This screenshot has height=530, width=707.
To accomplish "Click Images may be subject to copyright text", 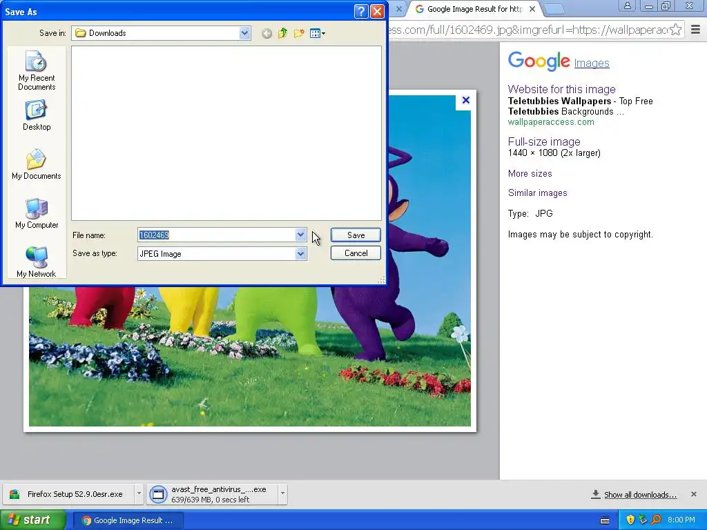I will click(580, 235).
